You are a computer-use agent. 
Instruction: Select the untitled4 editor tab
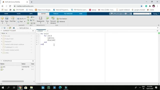coord(40,31)
